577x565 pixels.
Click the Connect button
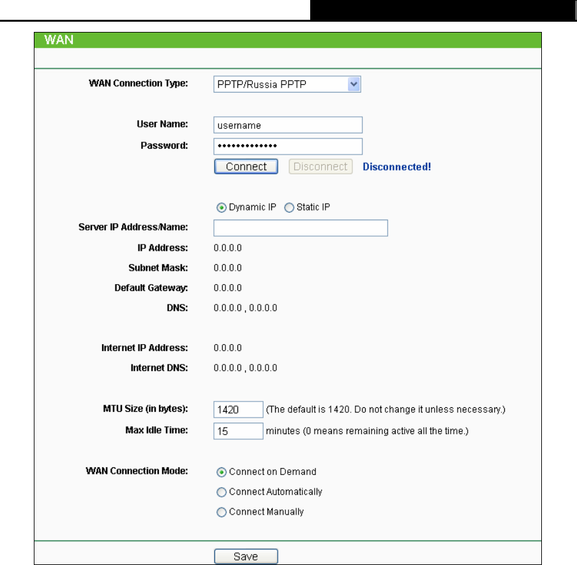246,167
